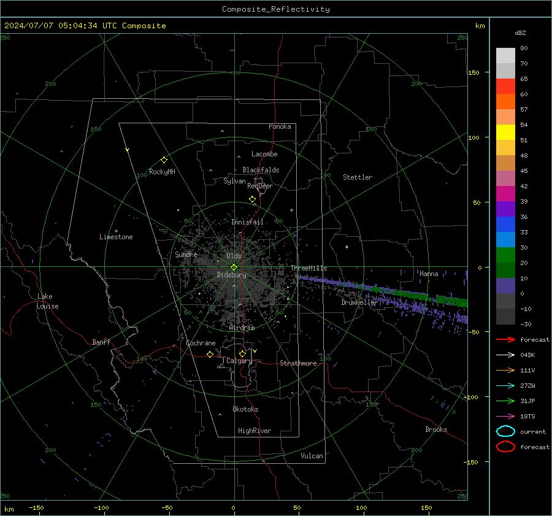This screenshot has height=516, width=552.
Task: Click the red forecast ellipse icon
Action: [x=505, y=447]
